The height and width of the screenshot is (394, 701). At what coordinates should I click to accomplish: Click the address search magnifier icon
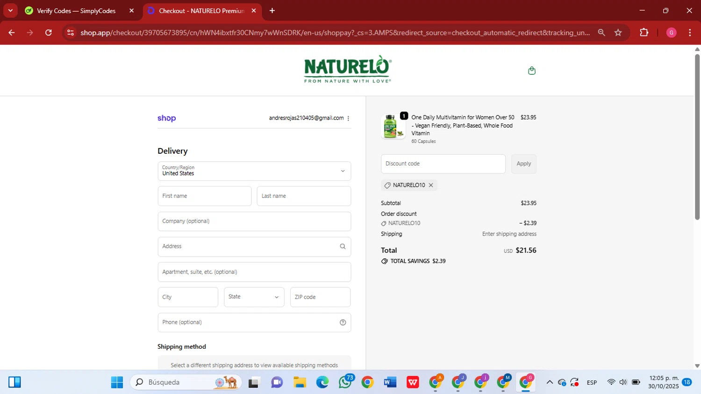343,246
